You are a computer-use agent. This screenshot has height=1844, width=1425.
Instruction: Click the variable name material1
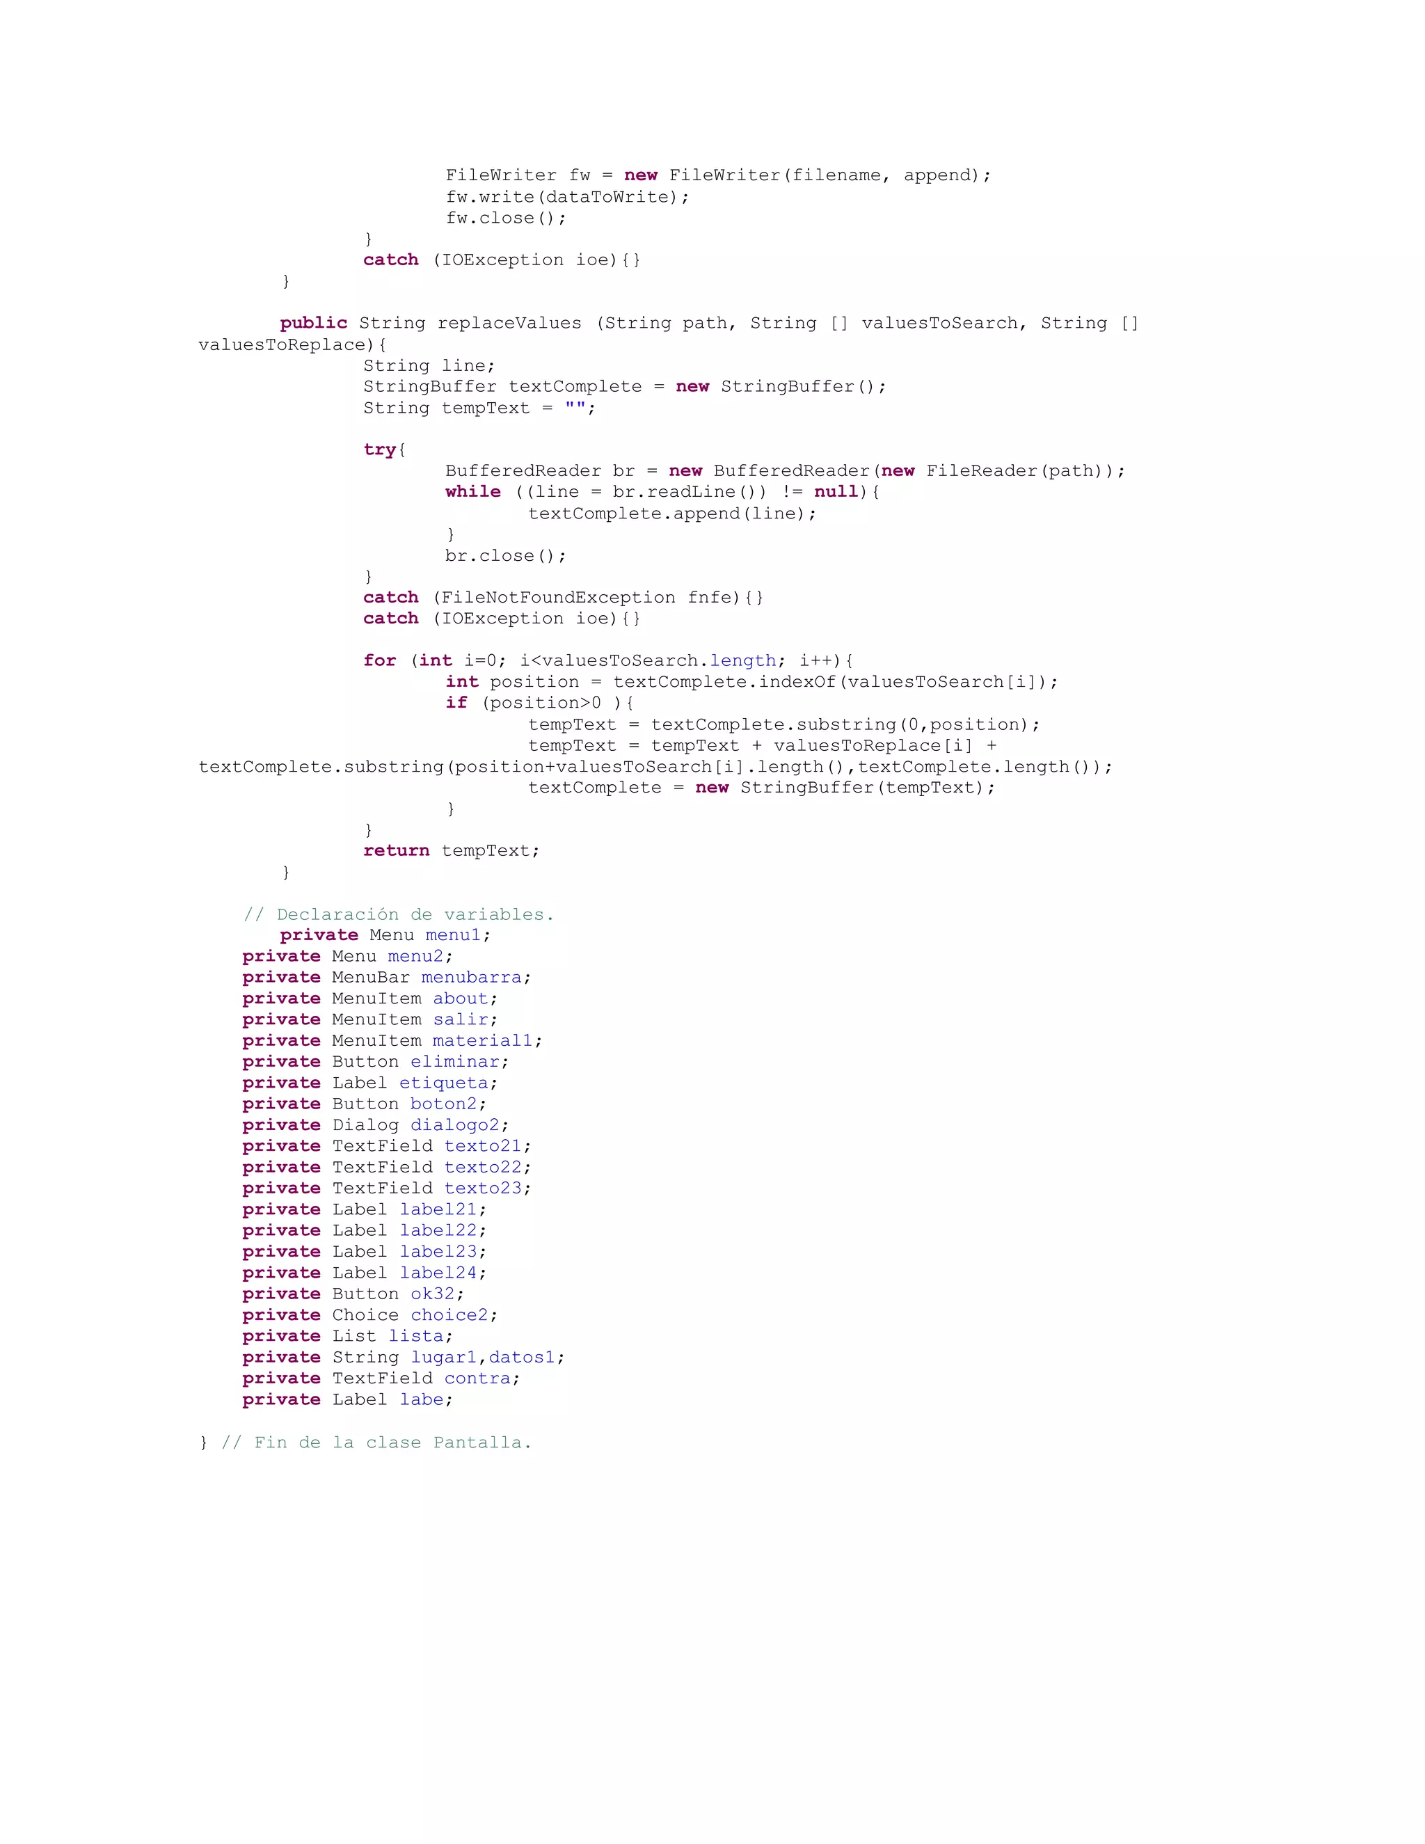click(x=483, y=1040)
